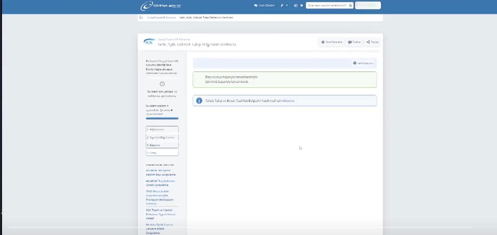Open 4A/4B/4C İlaç Kullanım Süresi Sorgulama link
The width and height of the screenshot is (497, 235).
160,183
